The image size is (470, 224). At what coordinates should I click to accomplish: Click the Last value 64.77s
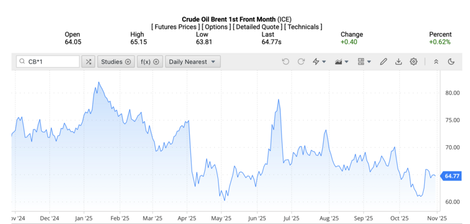[271, 42]
